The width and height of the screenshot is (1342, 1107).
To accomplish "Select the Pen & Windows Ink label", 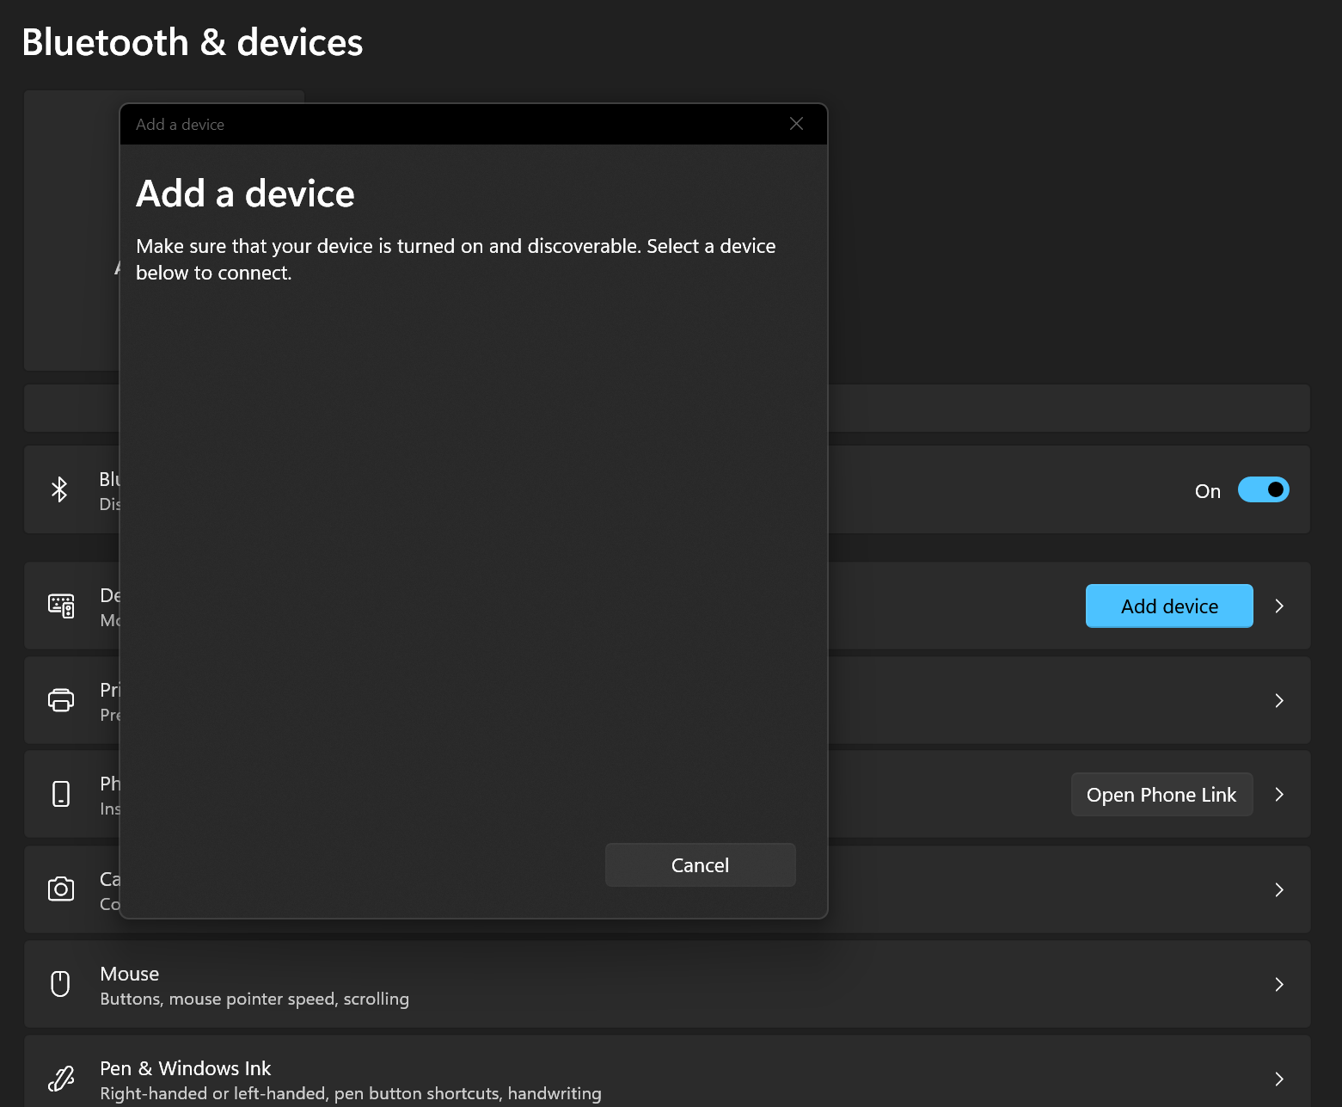I will click(x=186, y=1068).
